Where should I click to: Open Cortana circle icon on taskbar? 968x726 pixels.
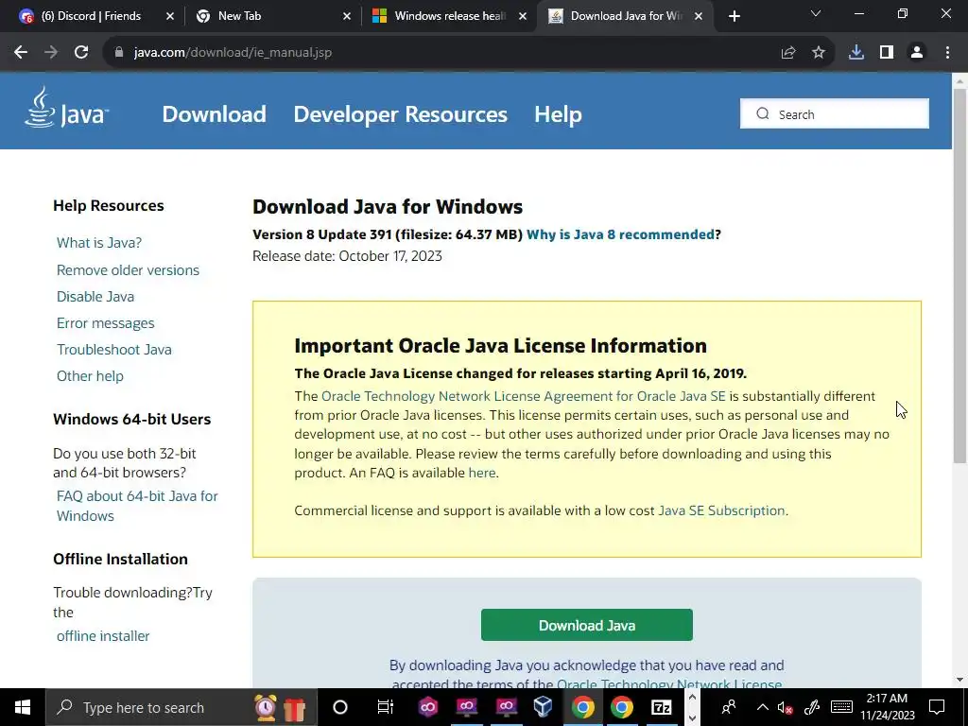(340, 707)
